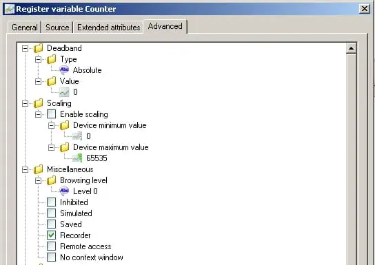Click the scrollbar up arrow

tap(351, 48)
